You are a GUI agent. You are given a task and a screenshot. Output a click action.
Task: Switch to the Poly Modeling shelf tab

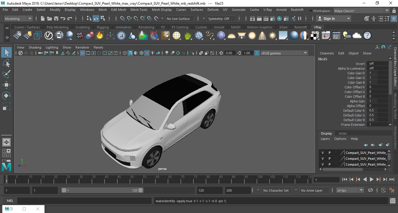click(57, 27)
